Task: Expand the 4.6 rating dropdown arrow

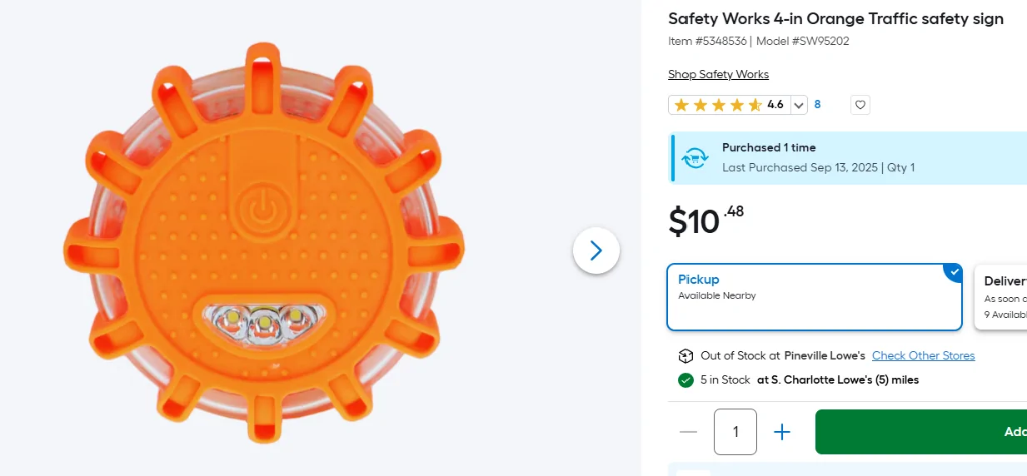Action: [x=799, y=105]
